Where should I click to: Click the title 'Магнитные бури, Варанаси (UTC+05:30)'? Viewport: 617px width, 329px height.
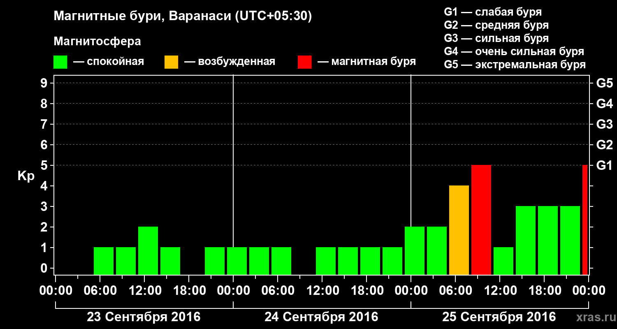click(183, 16)
